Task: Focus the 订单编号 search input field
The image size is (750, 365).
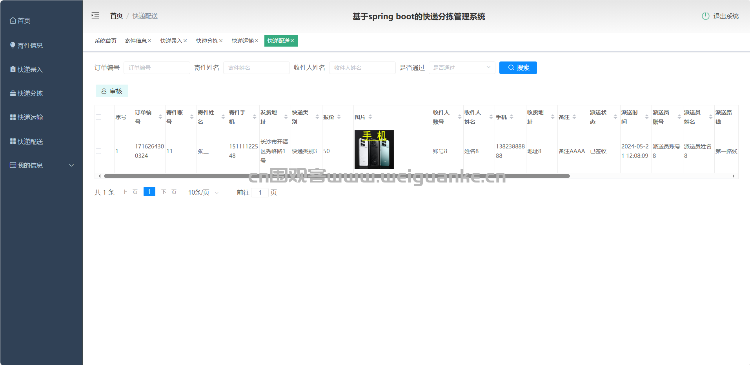Action: pyautogui.click(x=157, y=68)
